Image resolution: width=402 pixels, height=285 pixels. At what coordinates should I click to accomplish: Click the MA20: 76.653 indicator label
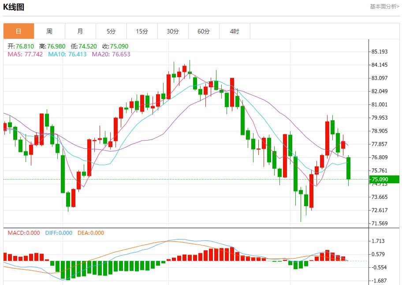(111, 54)
